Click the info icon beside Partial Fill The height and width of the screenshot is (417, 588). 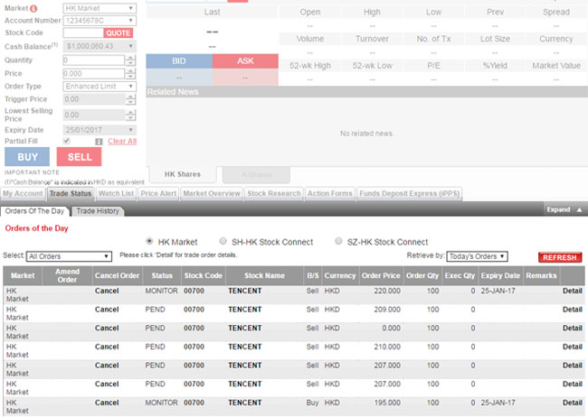coord(98,142)
